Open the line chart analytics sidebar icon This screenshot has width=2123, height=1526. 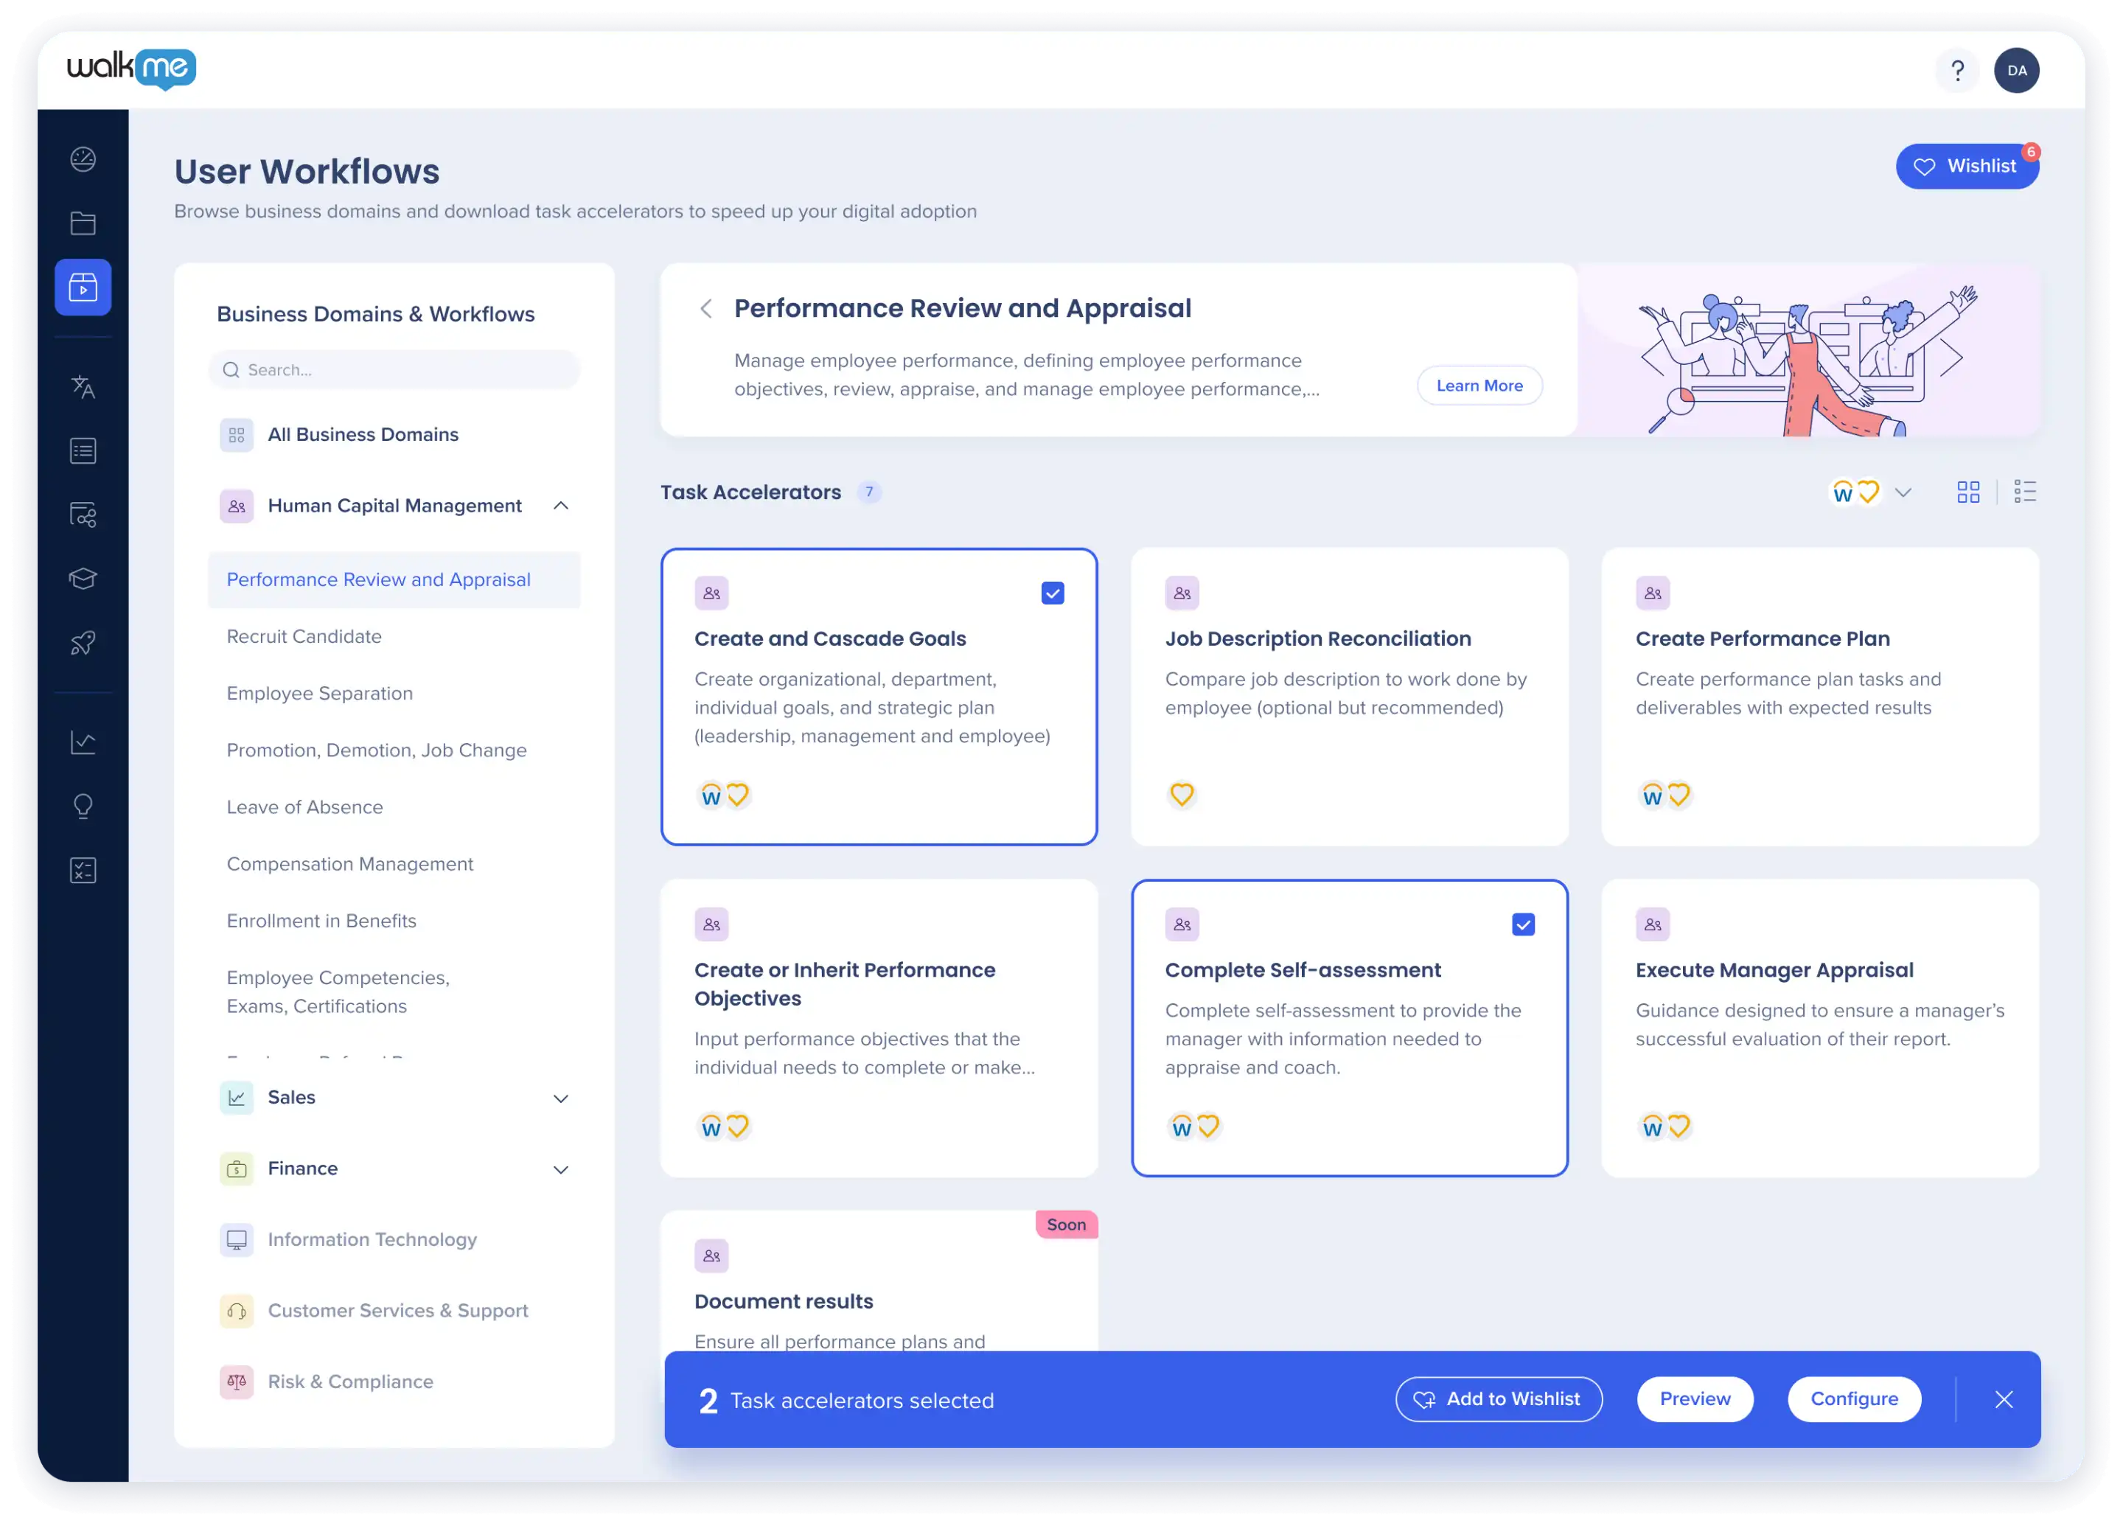pyautogui.click(x=83, y=742)
